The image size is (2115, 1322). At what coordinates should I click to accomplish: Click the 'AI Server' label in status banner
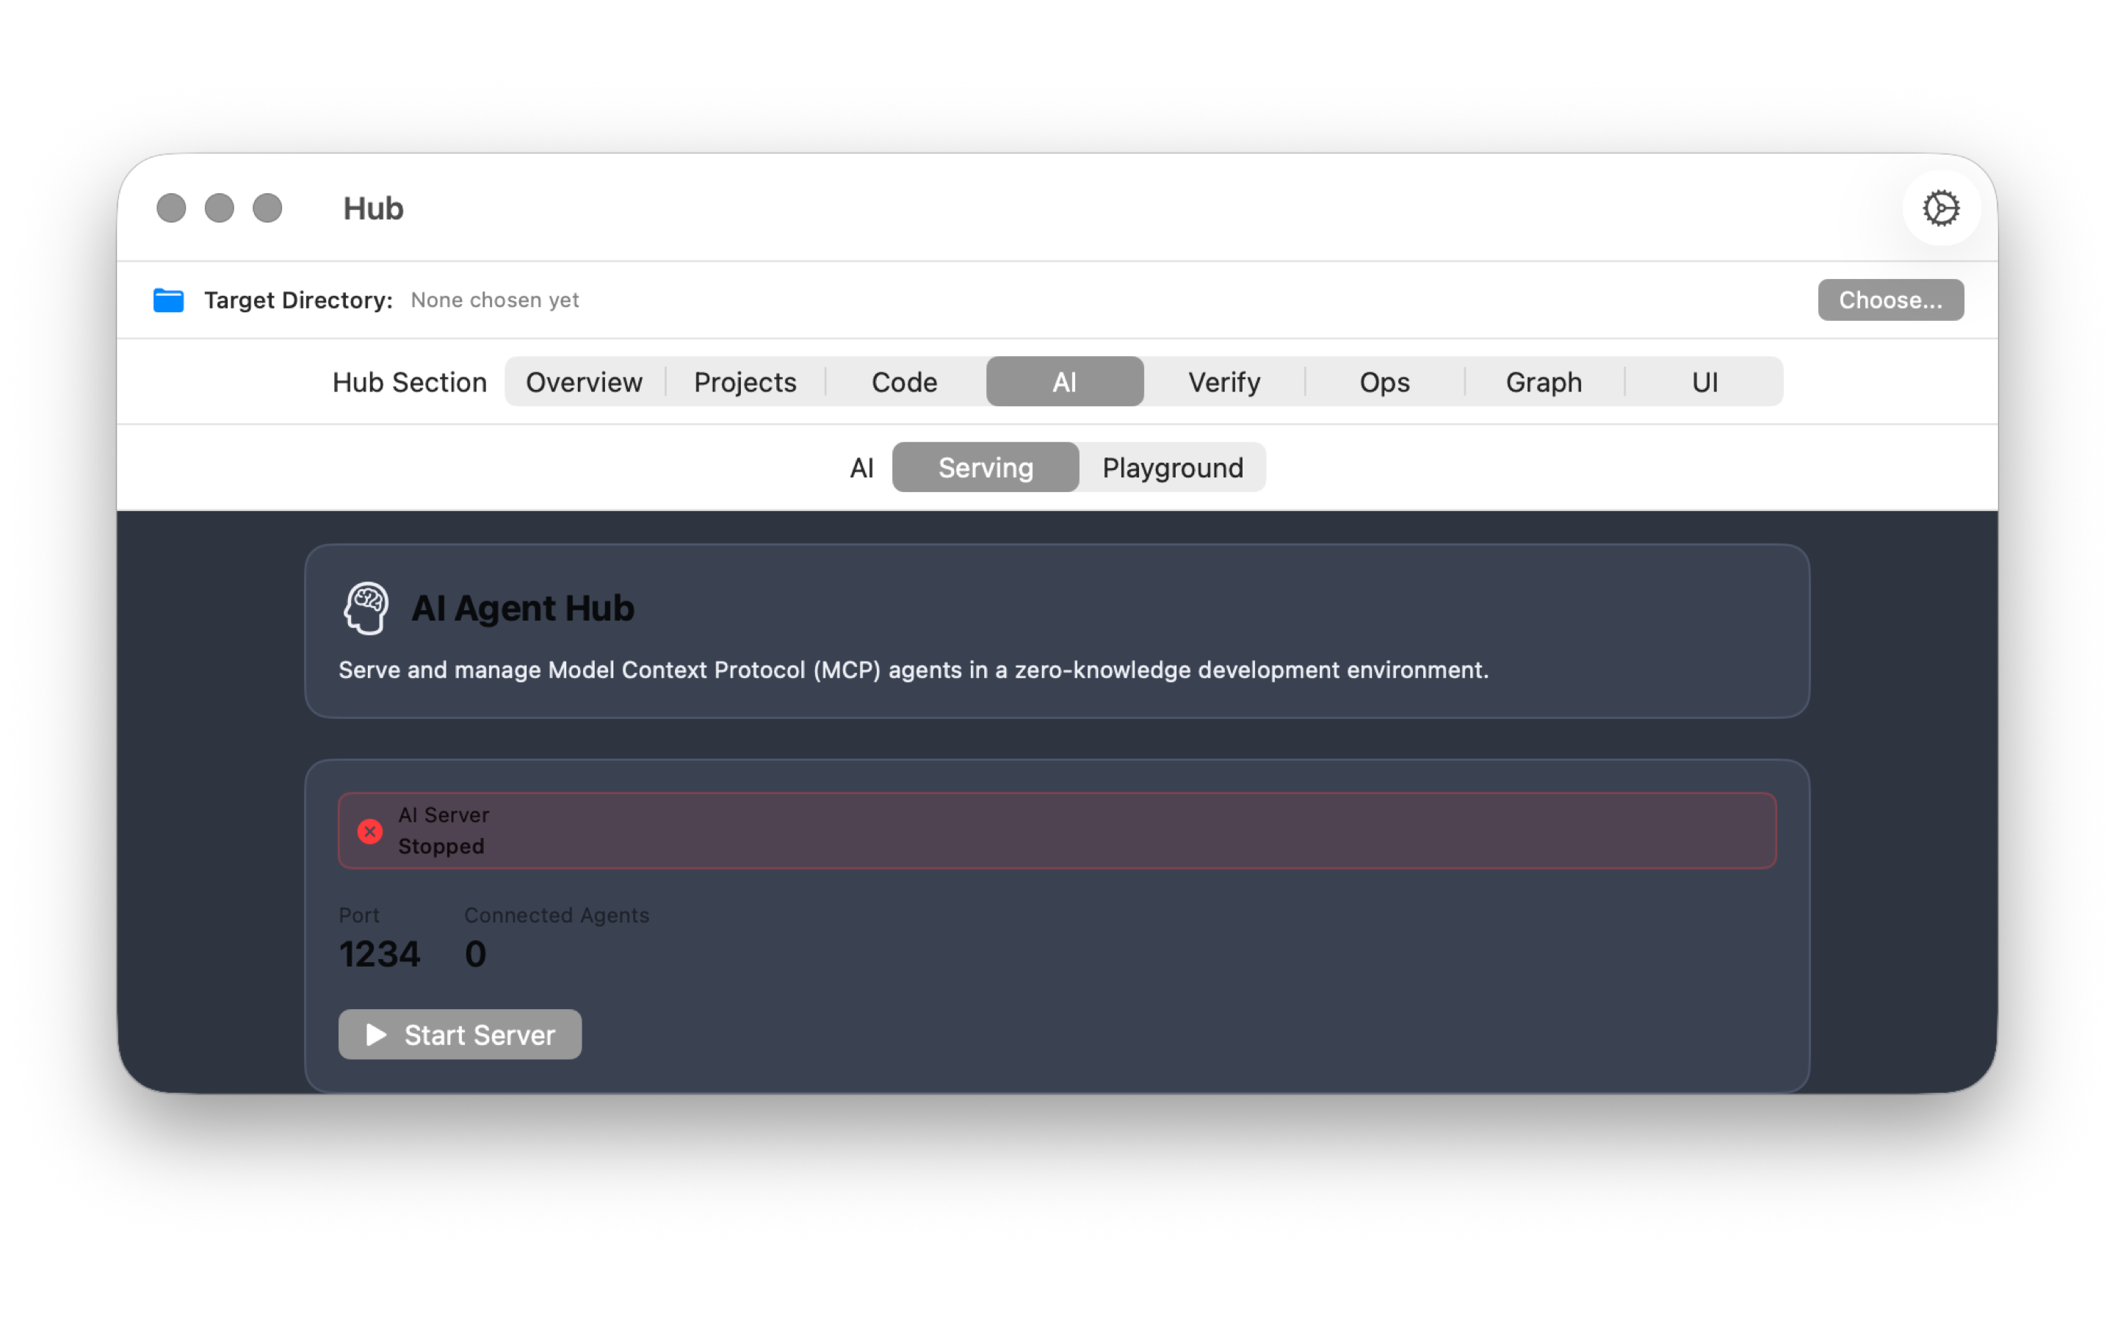(x=443, y=815)
